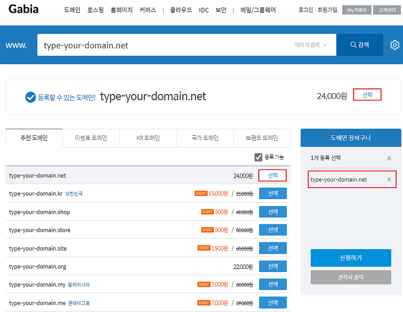Open the 도메인 navigation menu
Screen dimensions: 403x312
pos(72,10)
